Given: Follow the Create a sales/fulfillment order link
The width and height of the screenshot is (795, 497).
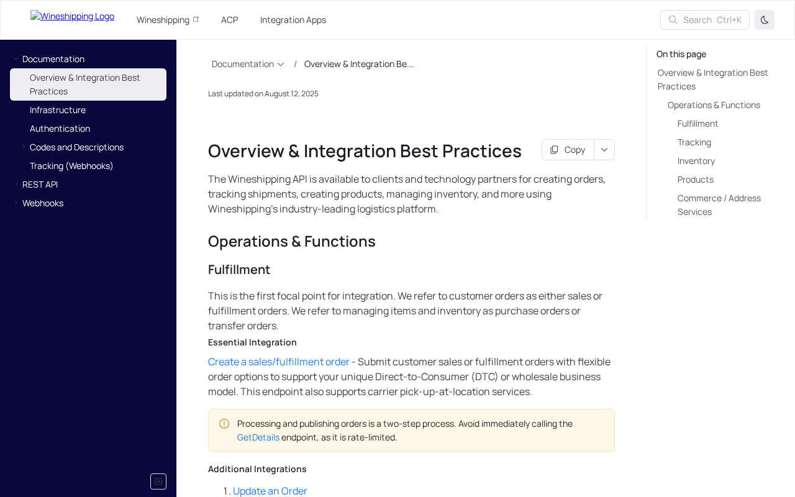Looking at the screenshot, I should (x=278, y=362).
